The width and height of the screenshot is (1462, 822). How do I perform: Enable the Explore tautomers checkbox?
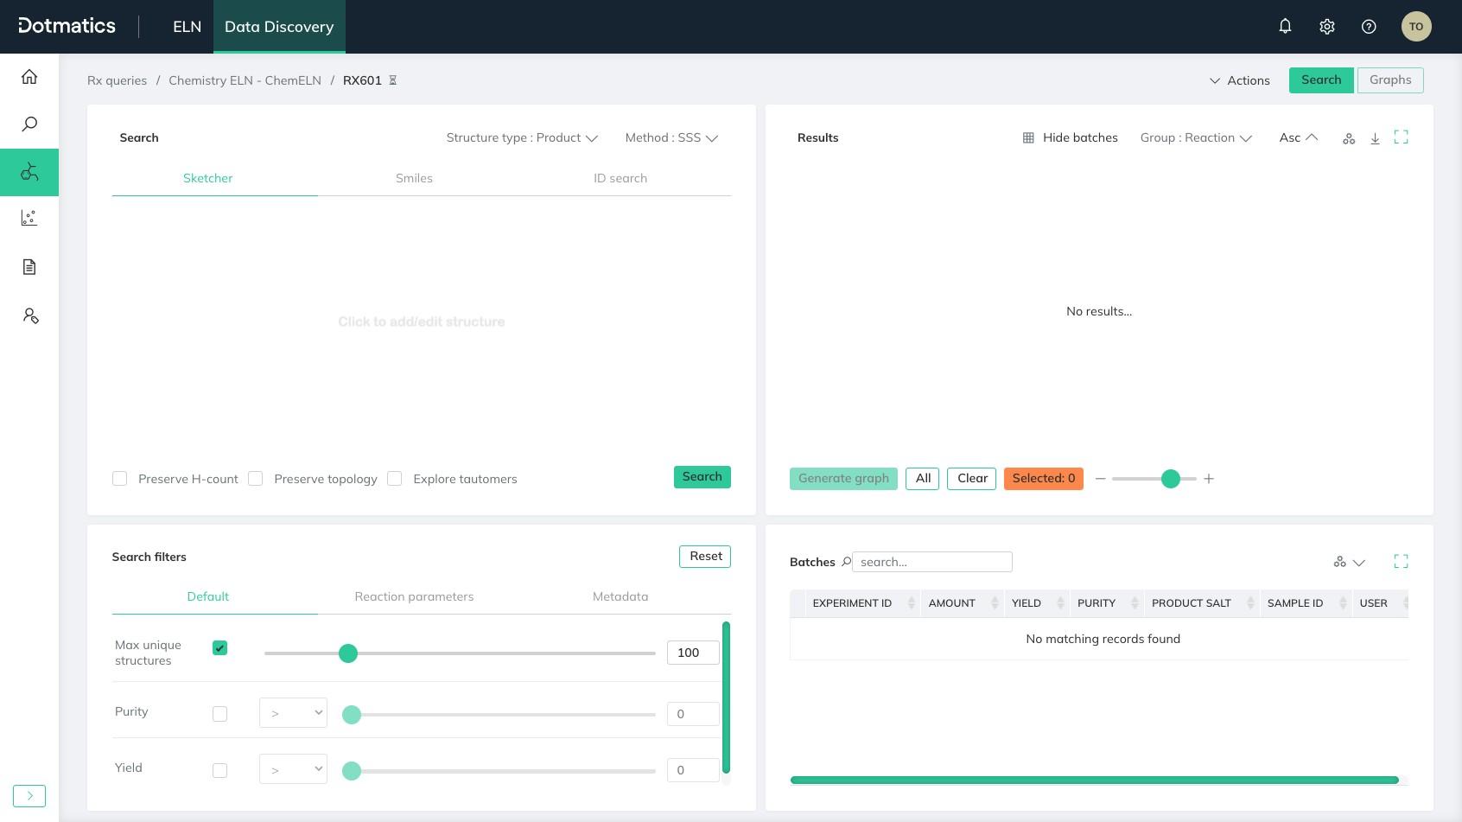pos(395,479)
